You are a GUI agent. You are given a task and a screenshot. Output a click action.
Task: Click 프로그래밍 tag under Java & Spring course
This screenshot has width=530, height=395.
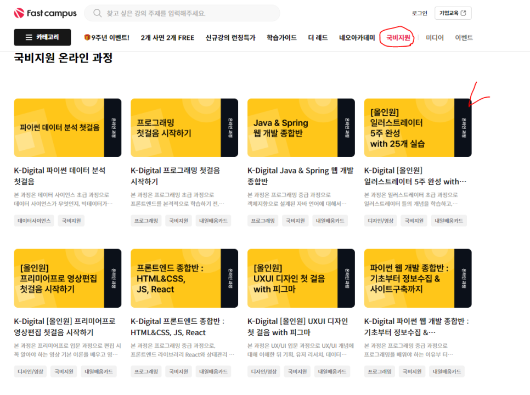coord(263,221)
